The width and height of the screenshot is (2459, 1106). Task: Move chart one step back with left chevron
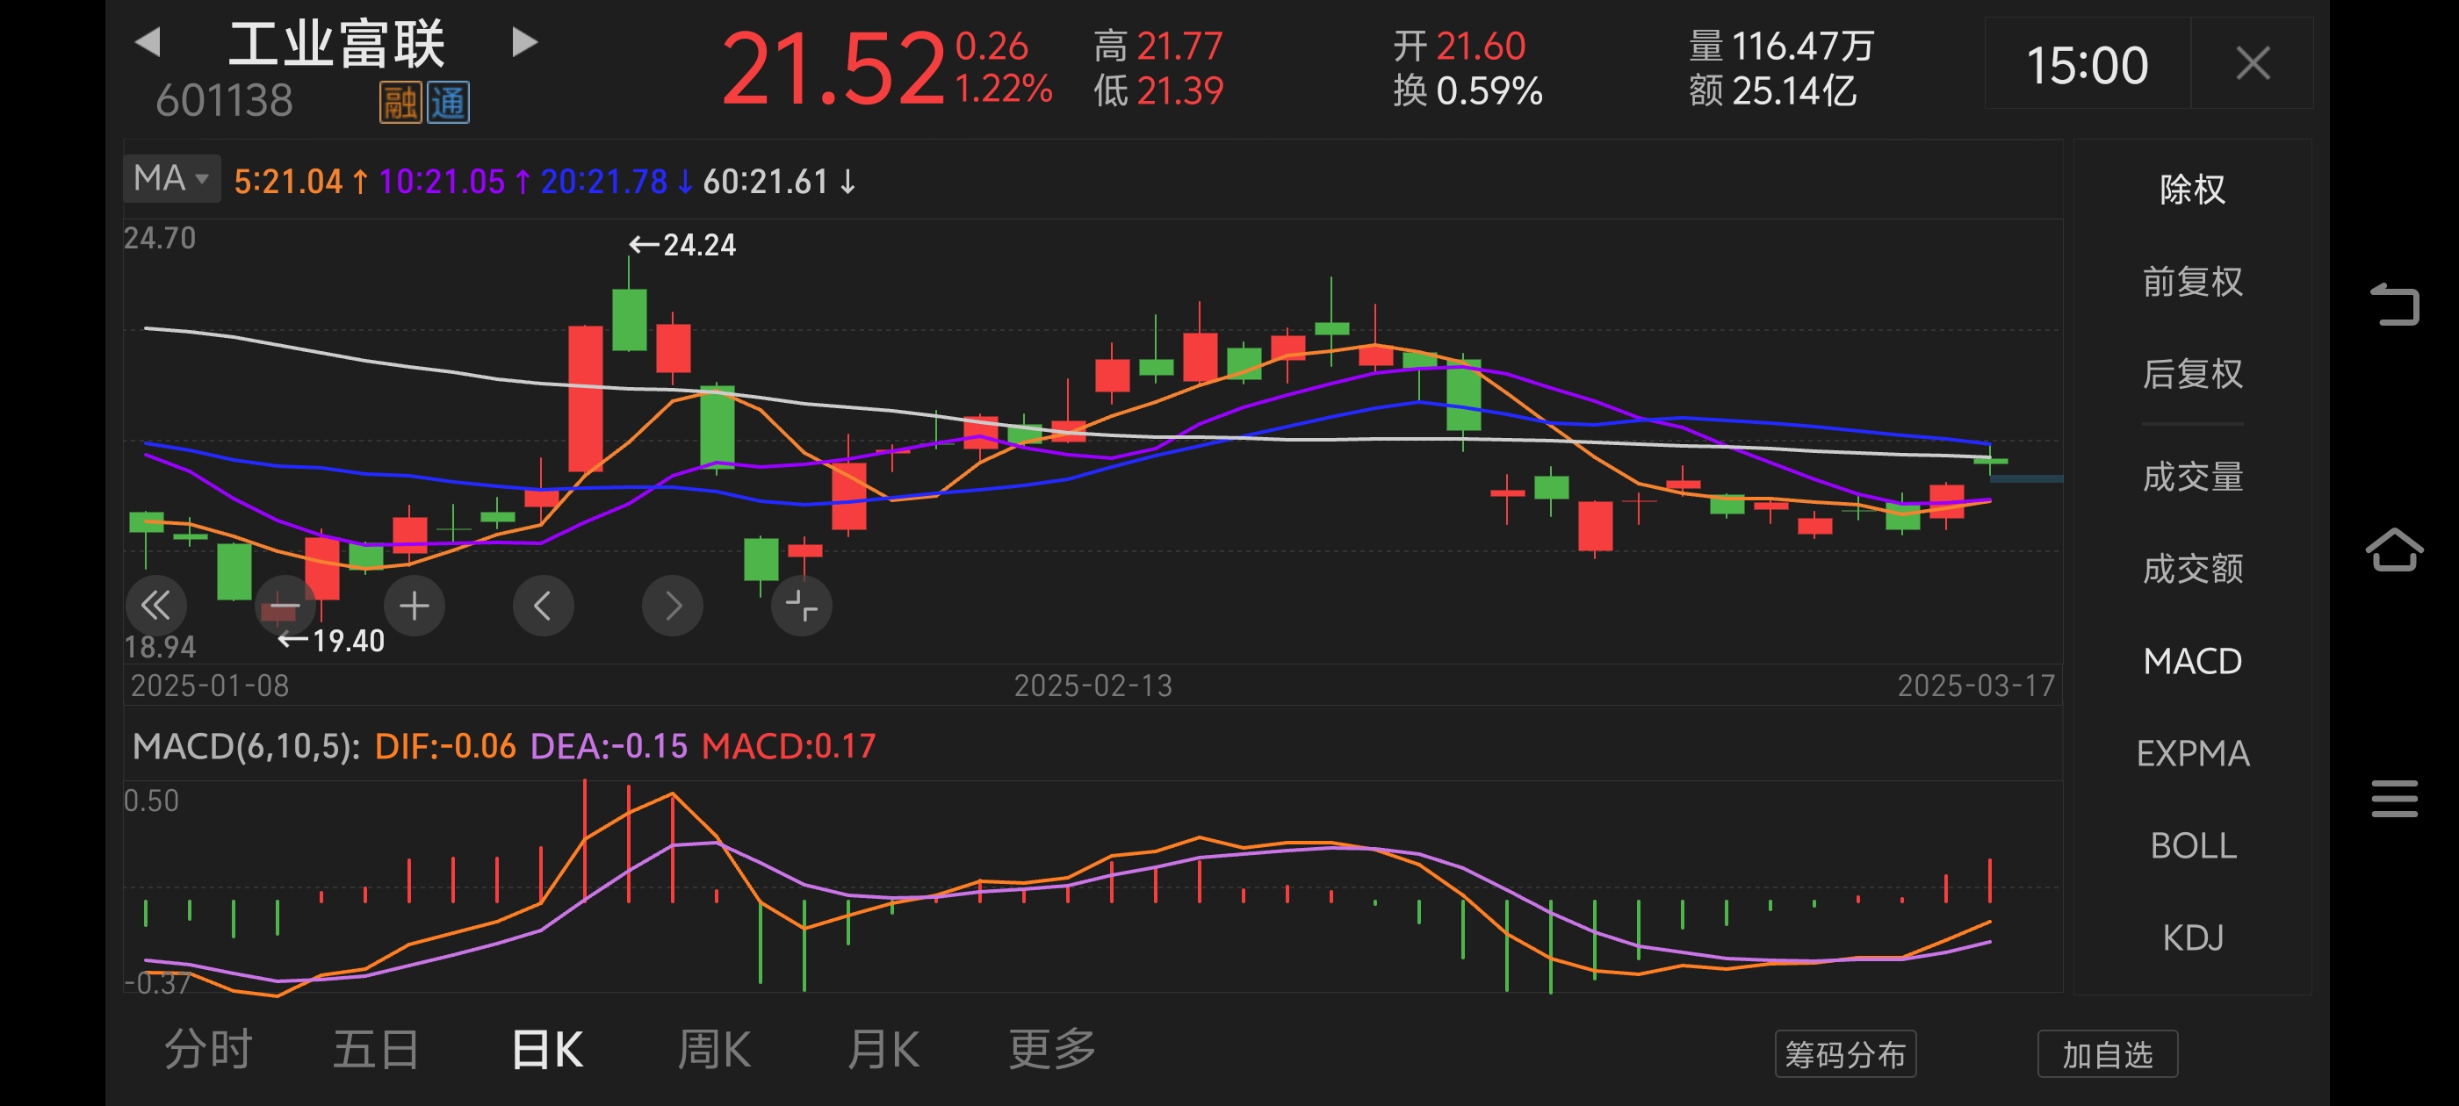click(x=543, y=605)
